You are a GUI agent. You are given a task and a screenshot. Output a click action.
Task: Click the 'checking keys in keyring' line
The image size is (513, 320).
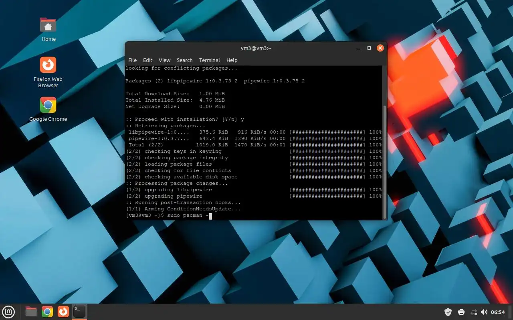tap(254, 152)
